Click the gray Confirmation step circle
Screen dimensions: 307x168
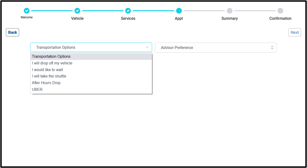pyautogui.click(x=280, y=11)
